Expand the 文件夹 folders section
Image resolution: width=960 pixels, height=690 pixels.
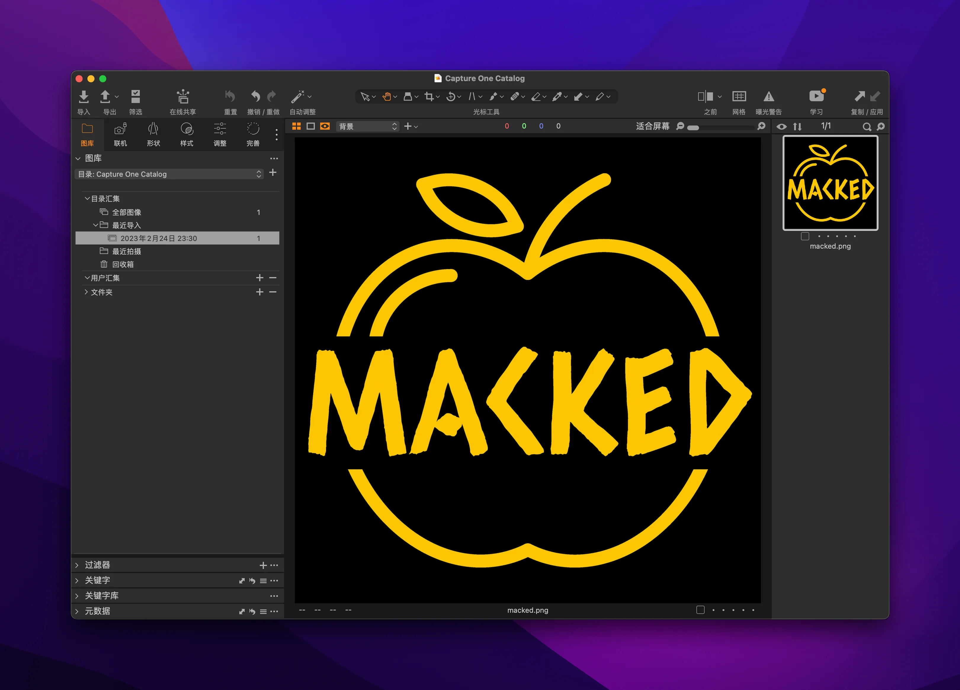click(x=87, y=292)
